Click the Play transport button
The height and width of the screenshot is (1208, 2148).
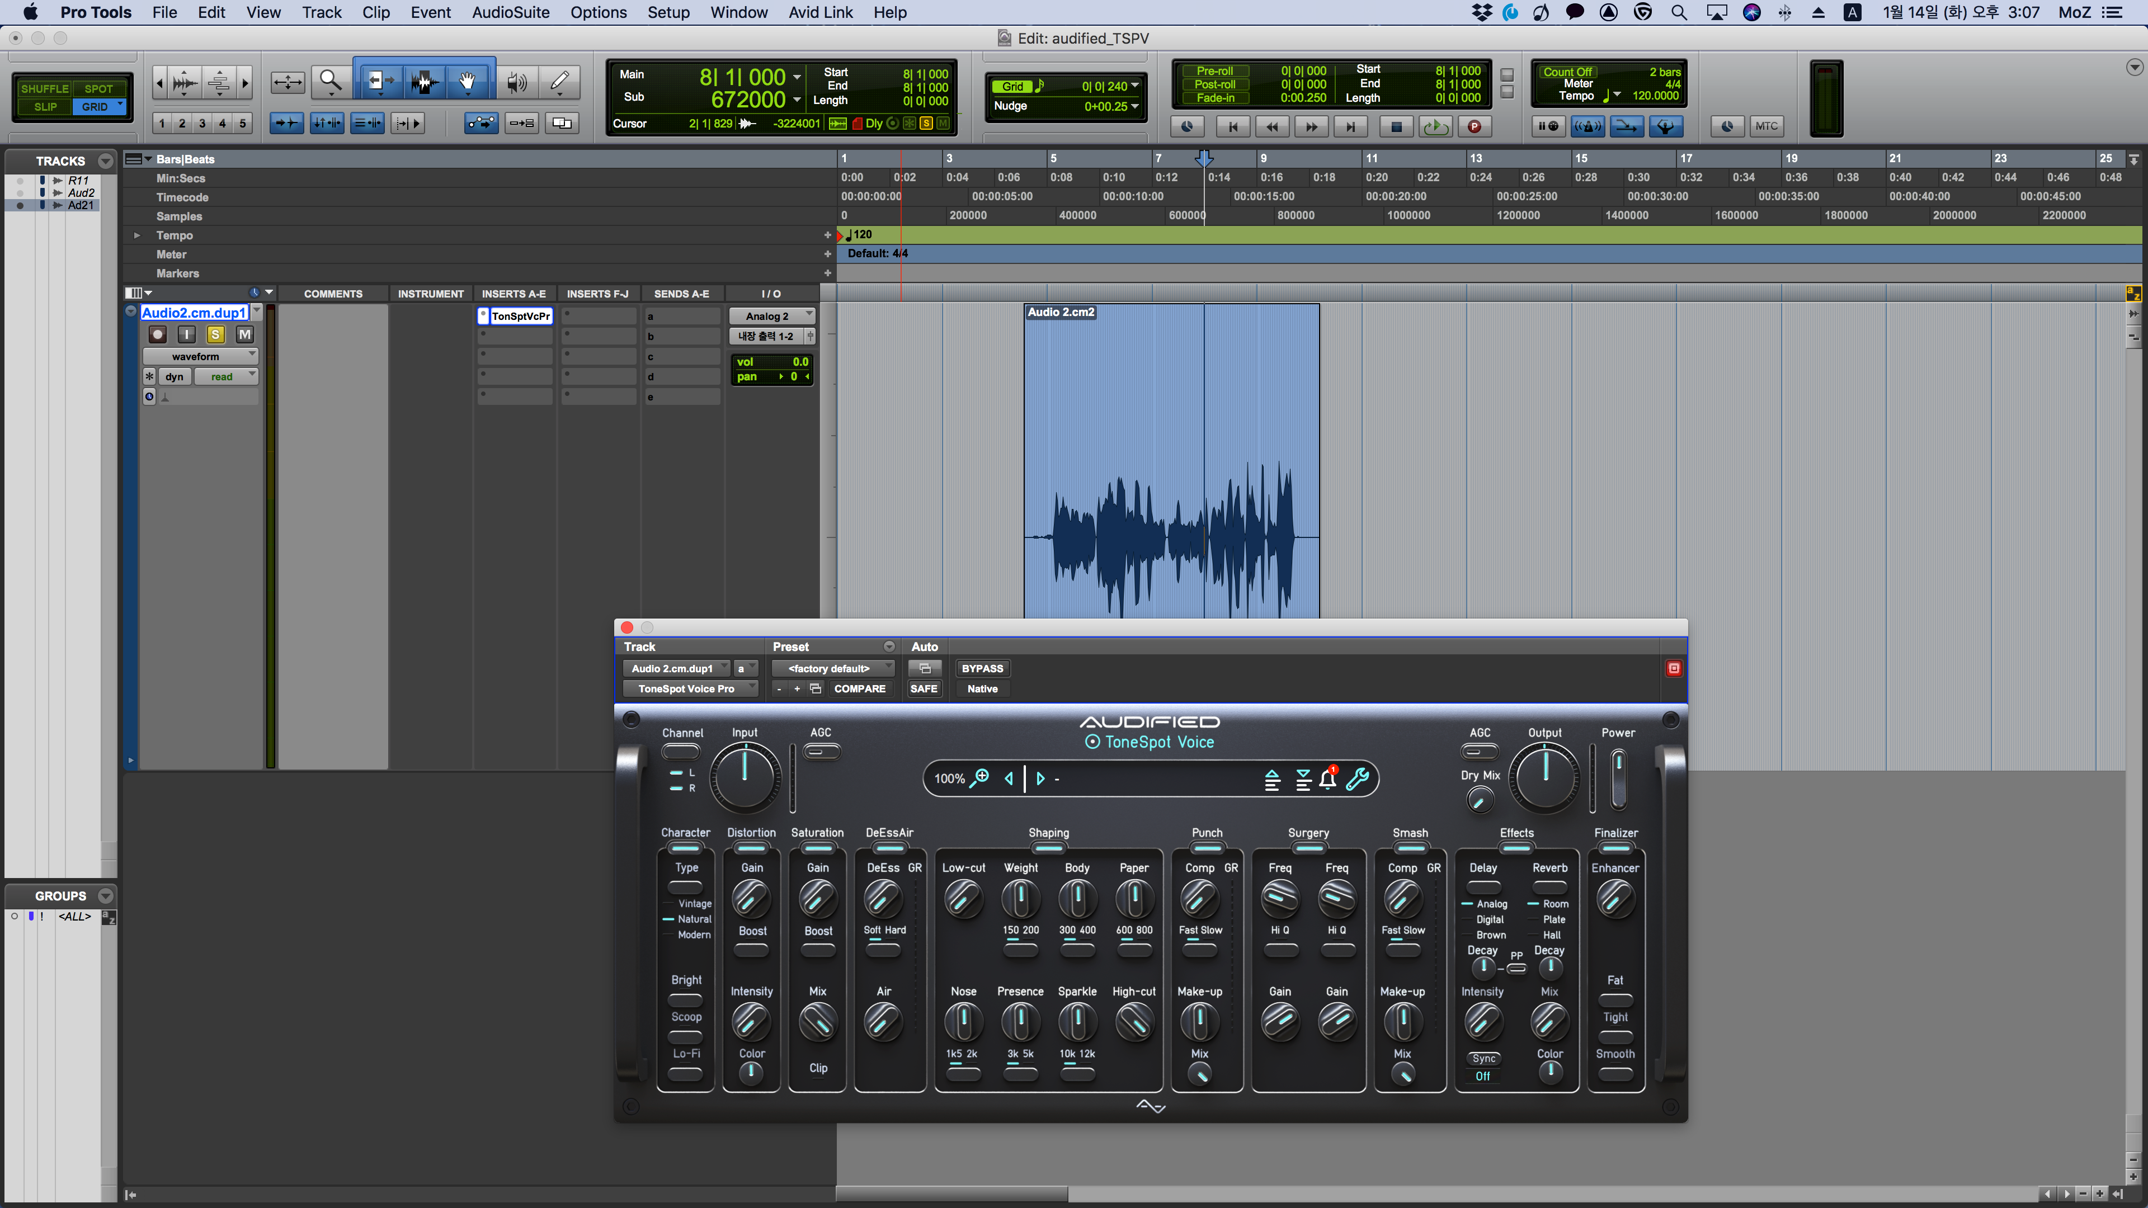point(1435,127)
